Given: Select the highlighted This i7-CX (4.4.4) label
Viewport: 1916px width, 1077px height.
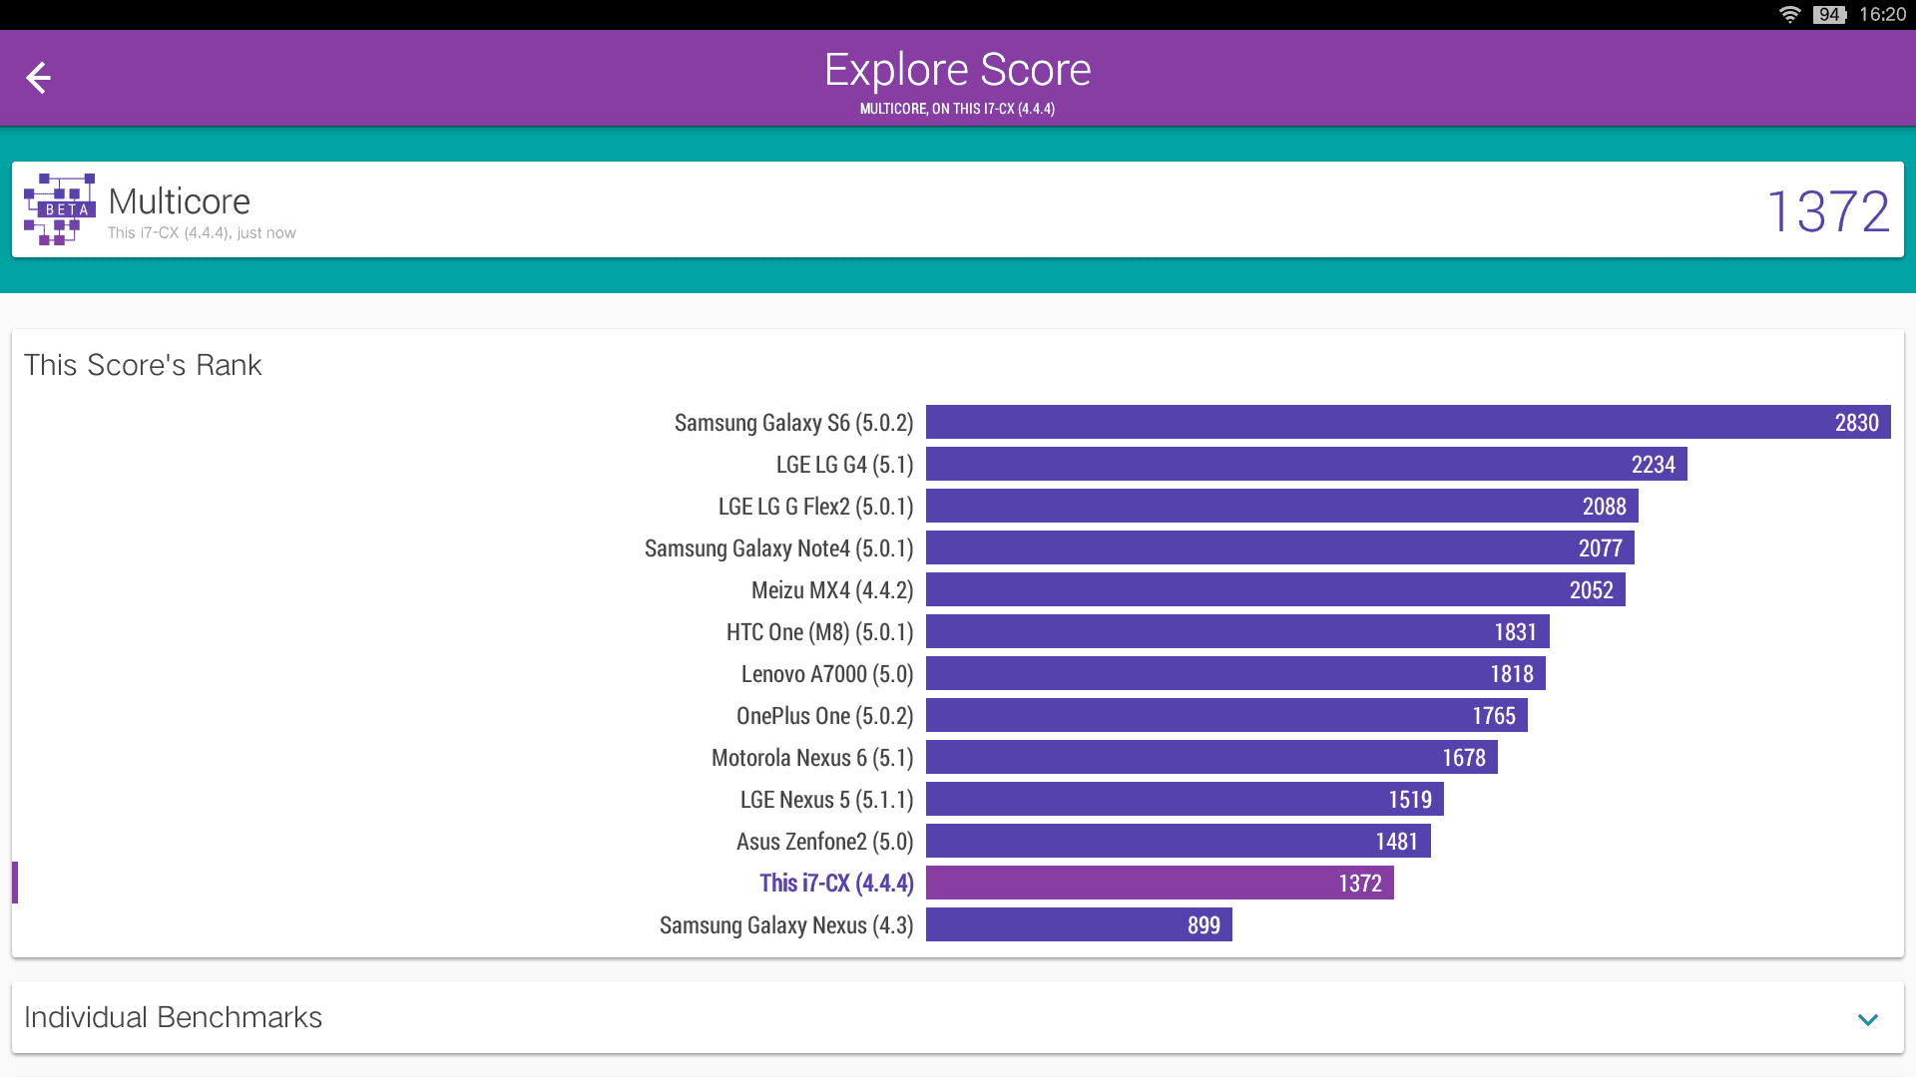Looking at the screenshot, I should [836, 884].
